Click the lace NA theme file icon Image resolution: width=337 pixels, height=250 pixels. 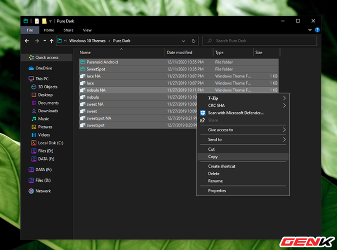(x=83, y=76)
